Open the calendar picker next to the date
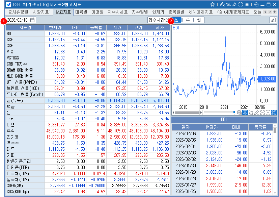The width and height of the screenshot is (279, 197). pos(32,20)
